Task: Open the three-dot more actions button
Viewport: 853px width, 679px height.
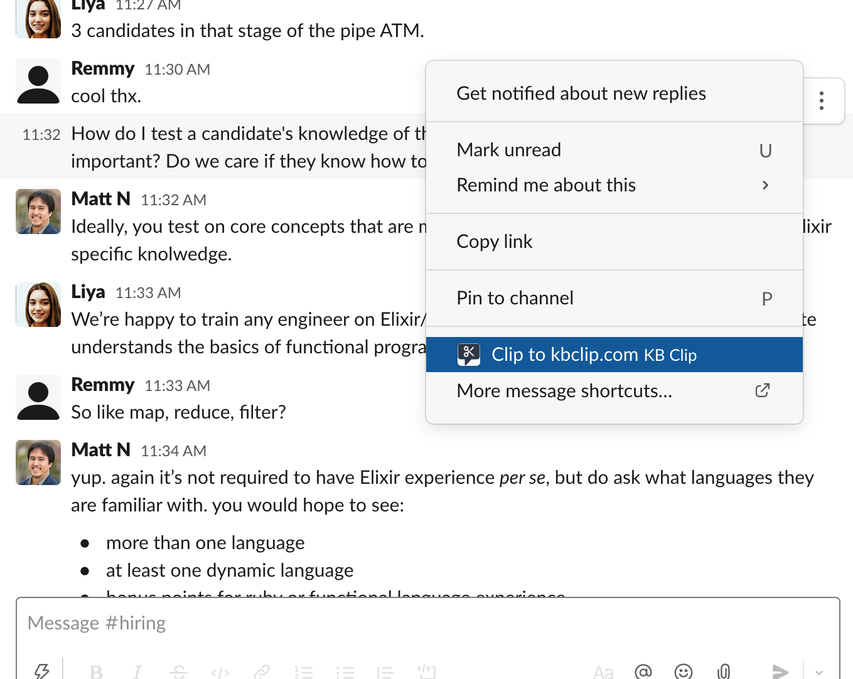Action: click(x=821, y=101)
